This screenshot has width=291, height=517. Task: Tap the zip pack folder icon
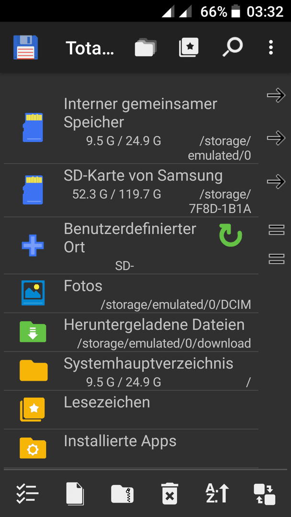(x=122, y=494)
